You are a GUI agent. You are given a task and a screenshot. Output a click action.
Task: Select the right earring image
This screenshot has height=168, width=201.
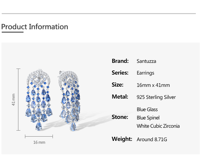pos(70,100)
